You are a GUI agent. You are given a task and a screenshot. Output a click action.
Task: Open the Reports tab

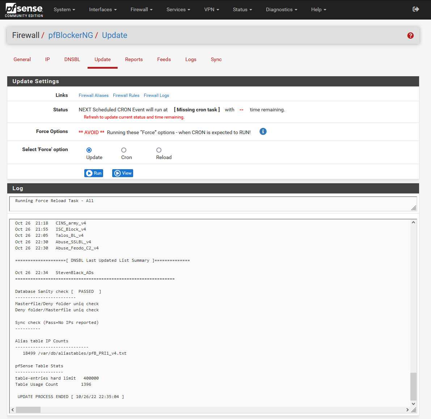(134, 60)
